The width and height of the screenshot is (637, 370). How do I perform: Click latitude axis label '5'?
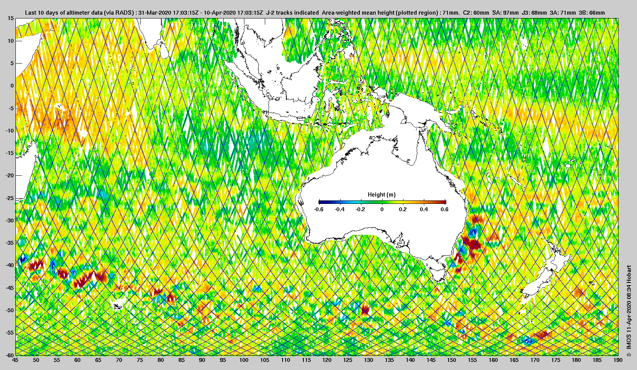tap(12, 63)
